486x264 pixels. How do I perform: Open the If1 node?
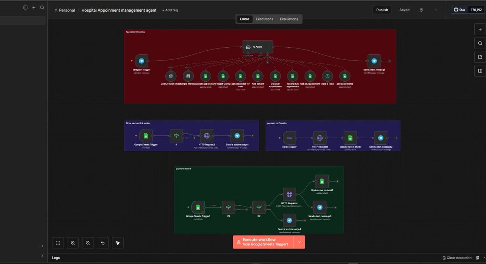pyautogui.click(x=228, y=207)
